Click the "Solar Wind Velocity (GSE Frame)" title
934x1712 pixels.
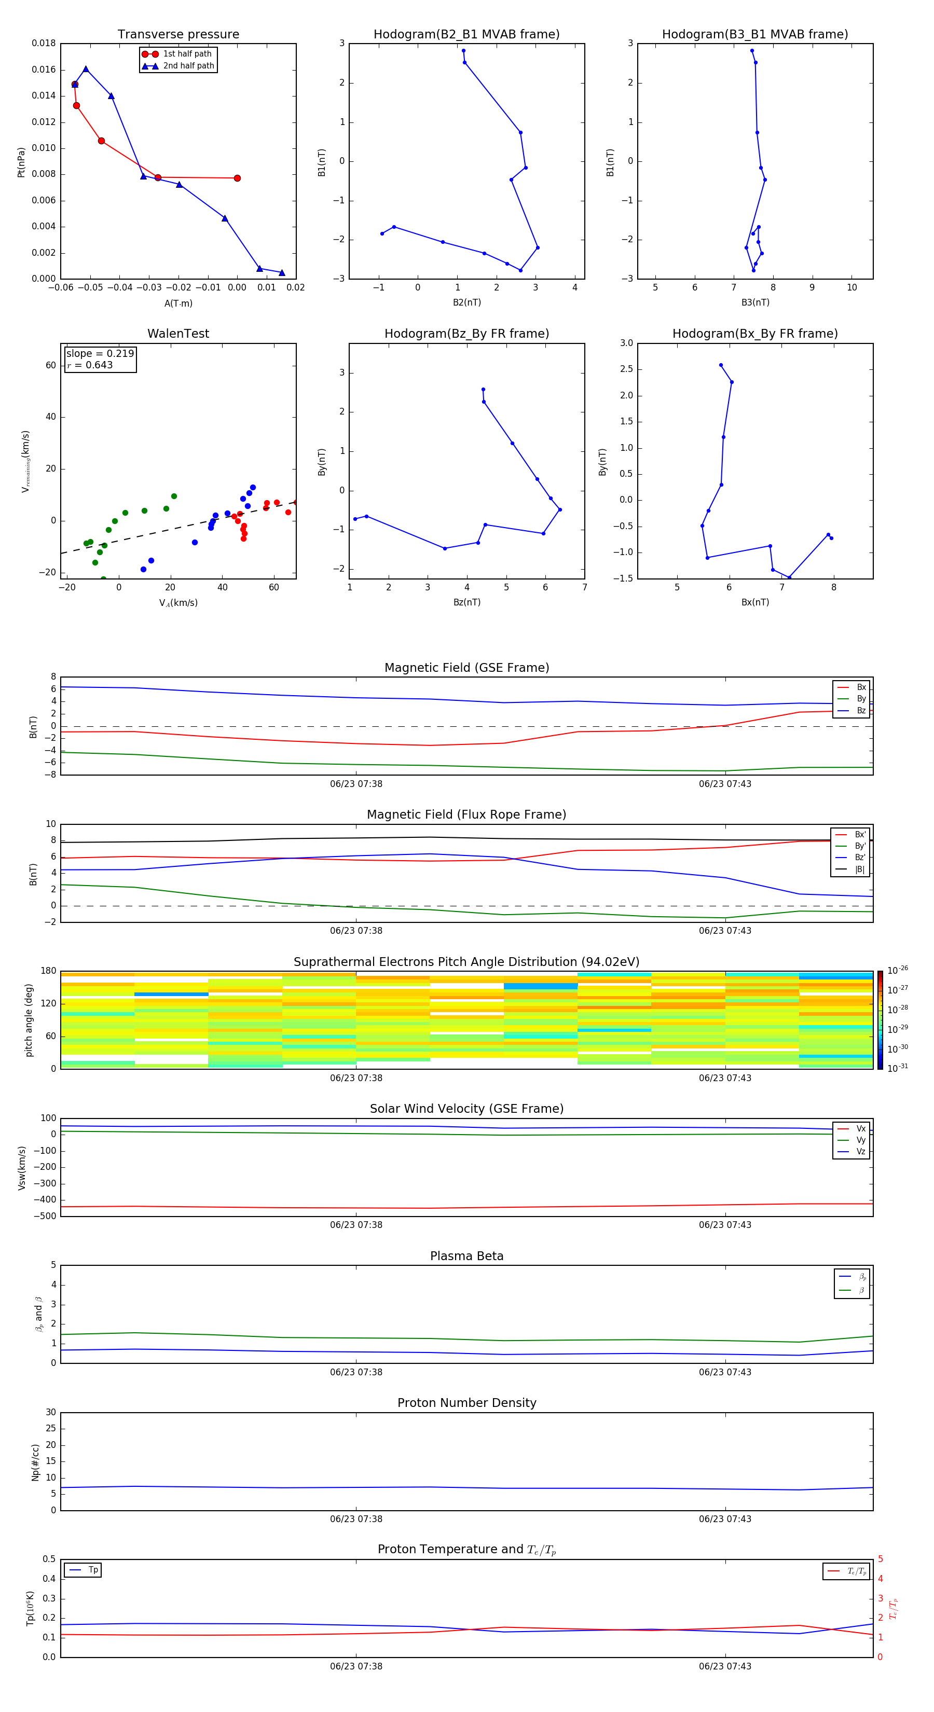[466, 1109]
